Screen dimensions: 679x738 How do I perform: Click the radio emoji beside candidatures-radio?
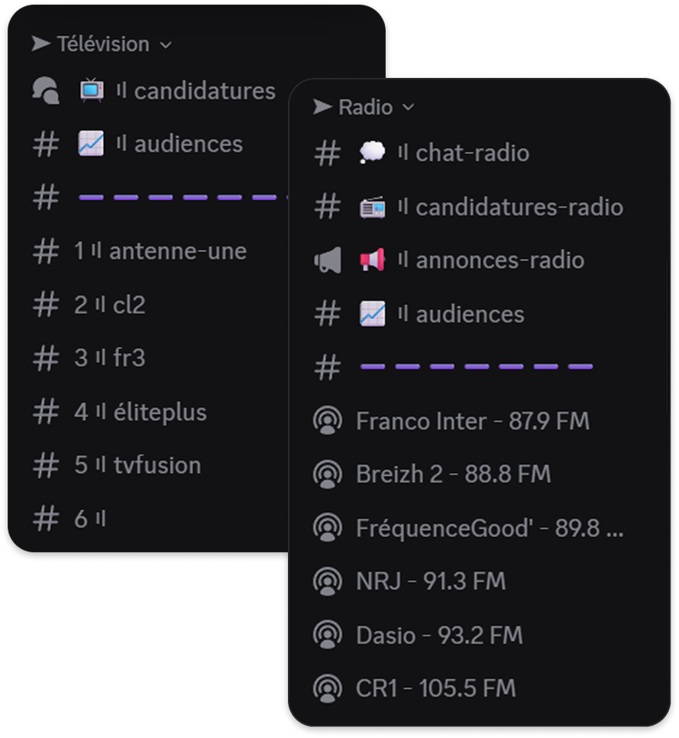click(x=374, y=206)
